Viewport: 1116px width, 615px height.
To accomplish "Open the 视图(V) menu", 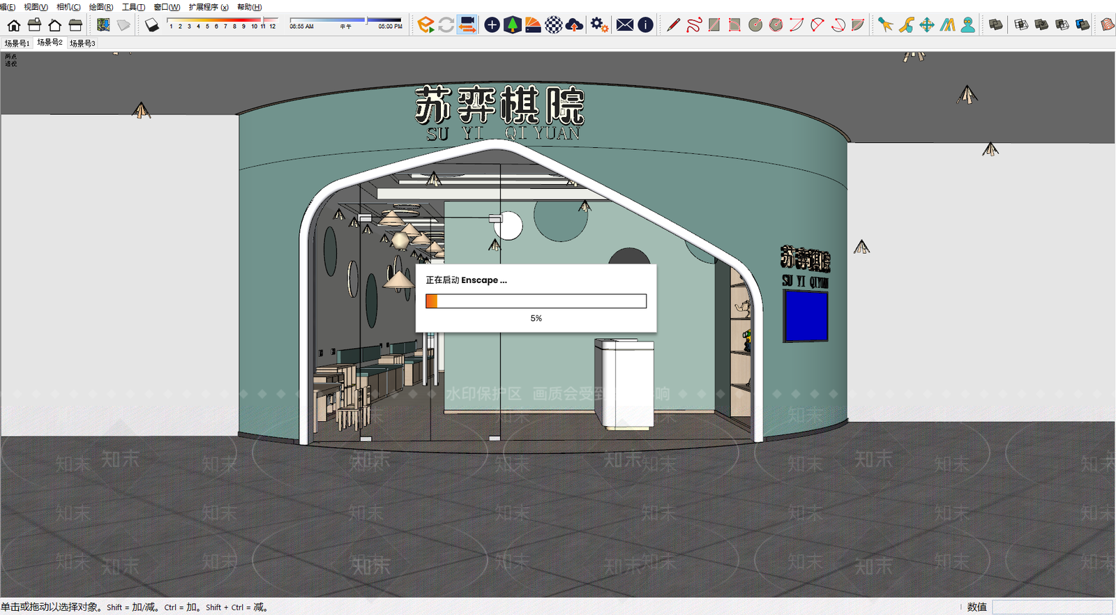I will [36, 7].
